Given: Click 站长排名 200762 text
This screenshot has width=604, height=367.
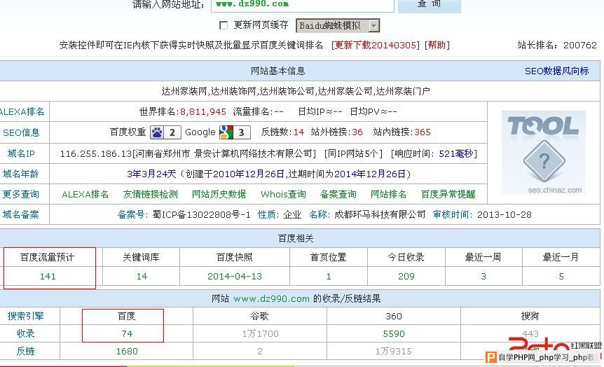Looking at the screenshot, I should [557, 45].
